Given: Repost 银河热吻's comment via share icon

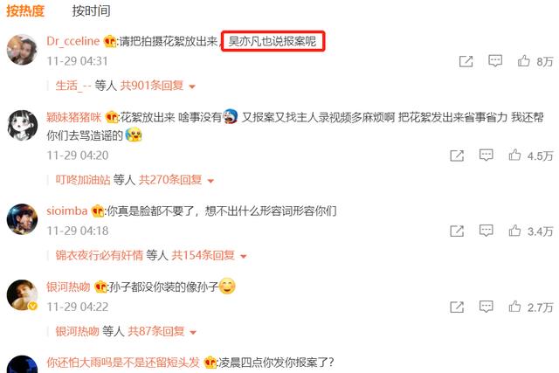Looking at the screenshot, I should [457, 307].
